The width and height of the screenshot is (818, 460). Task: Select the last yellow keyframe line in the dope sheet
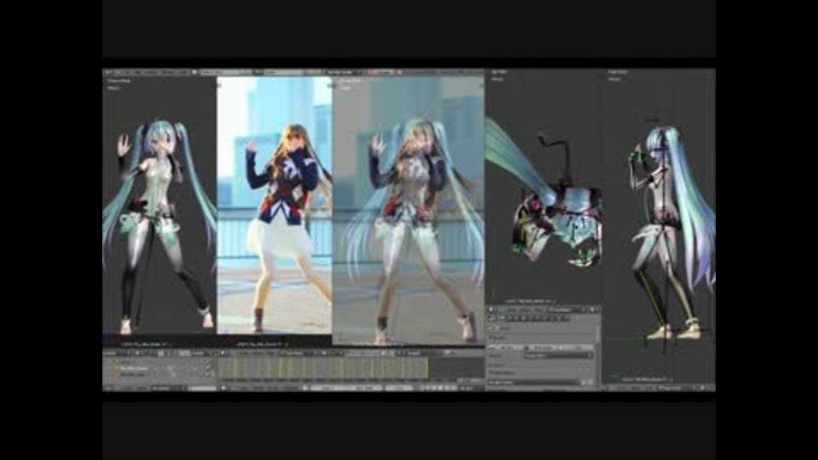click(x=427, y=368)
